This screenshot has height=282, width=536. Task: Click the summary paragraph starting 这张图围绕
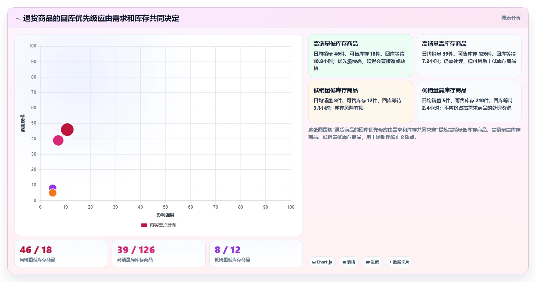point(414,133)
